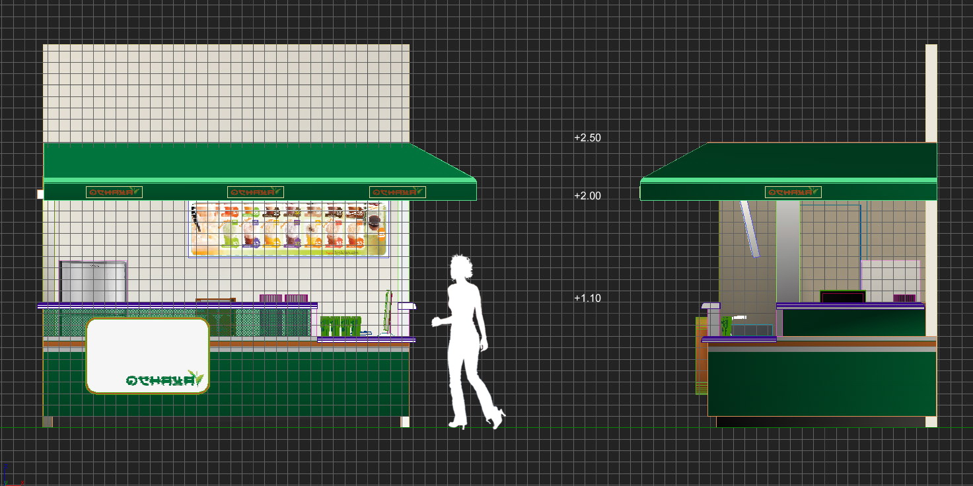Select the green Ochaya logo on the white counter sign

click(x=164, y=380)
